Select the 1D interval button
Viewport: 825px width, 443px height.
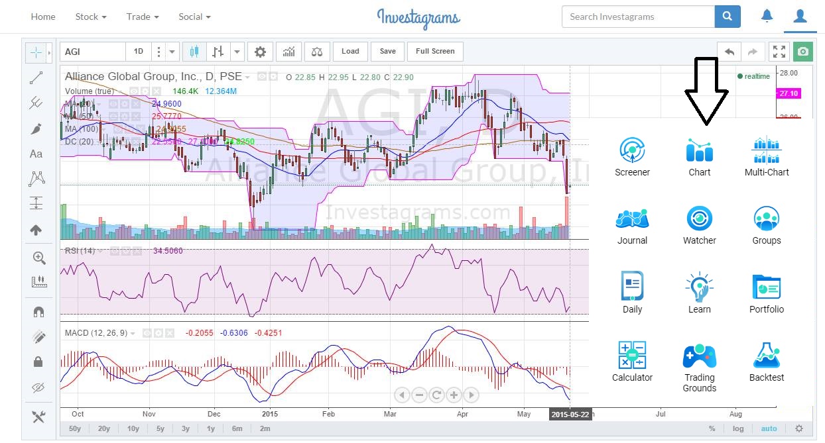click(x=139, y=52)
